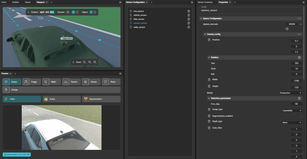Click the trash icon on Rotation header
This screenshot has width=307, height=159.
pyautogui.click(x=299, y=57)
